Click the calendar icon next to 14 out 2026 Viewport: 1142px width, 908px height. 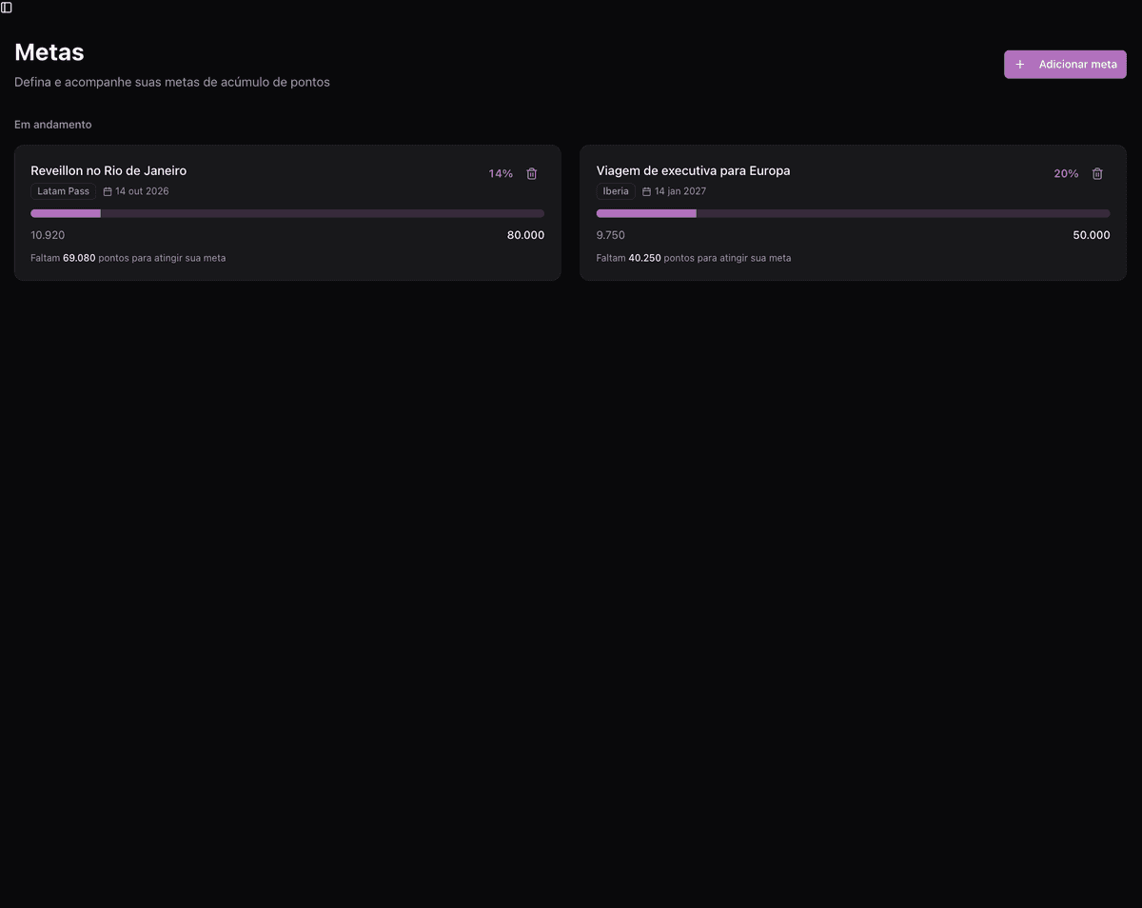click(108, 190)
